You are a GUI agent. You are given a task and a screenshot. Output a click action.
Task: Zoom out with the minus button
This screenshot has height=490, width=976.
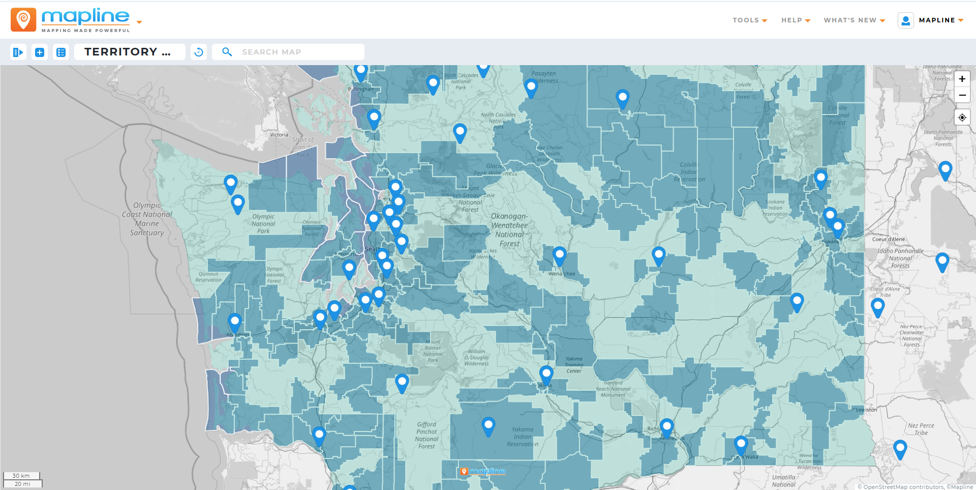[962, 95]
